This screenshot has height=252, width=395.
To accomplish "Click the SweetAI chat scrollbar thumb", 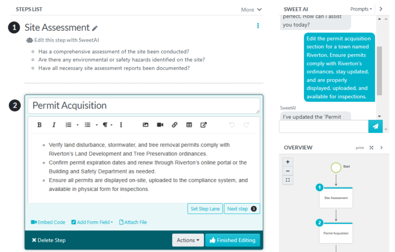I will pyautogui.click(x=380, y=71).
